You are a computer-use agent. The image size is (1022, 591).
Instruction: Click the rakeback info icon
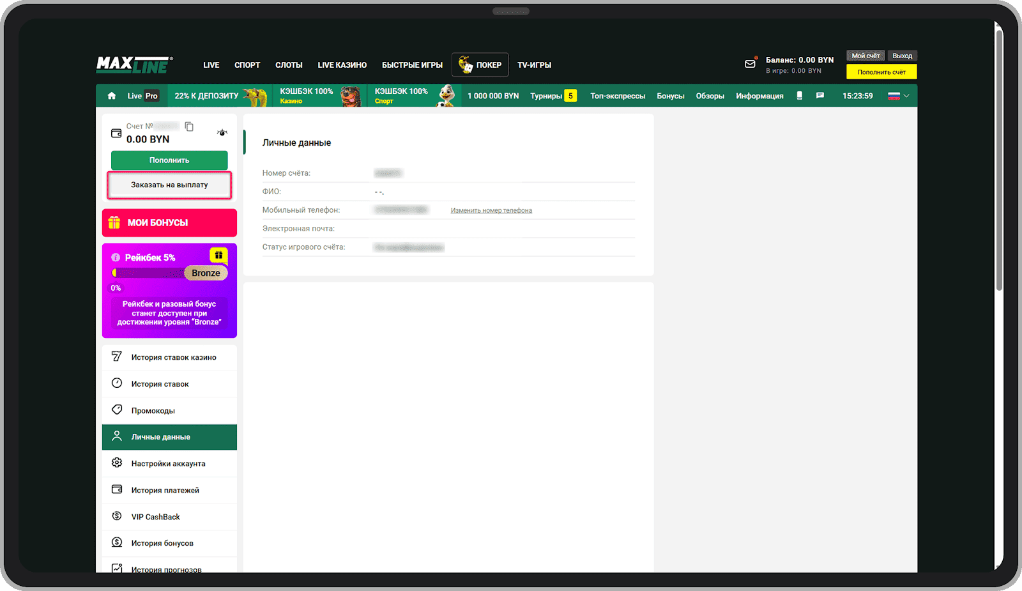116,257
